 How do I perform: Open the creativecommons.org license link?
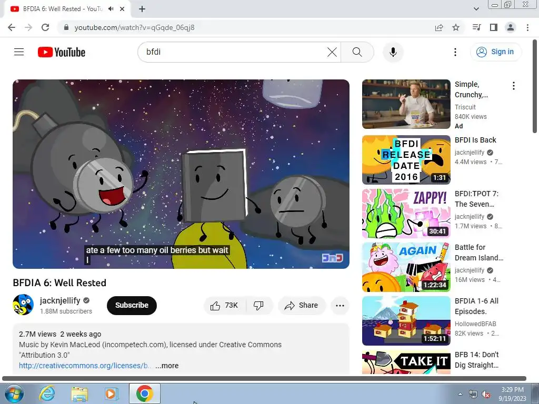point(85,366)
